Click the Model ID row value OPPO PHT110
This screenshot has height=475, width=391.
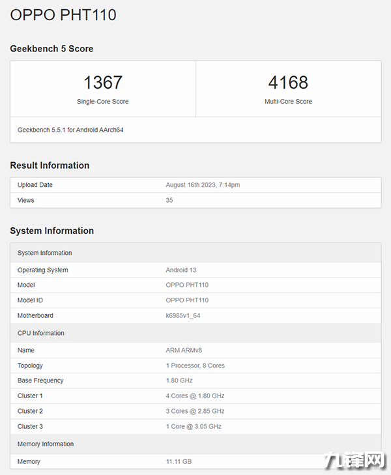(187, 300)
